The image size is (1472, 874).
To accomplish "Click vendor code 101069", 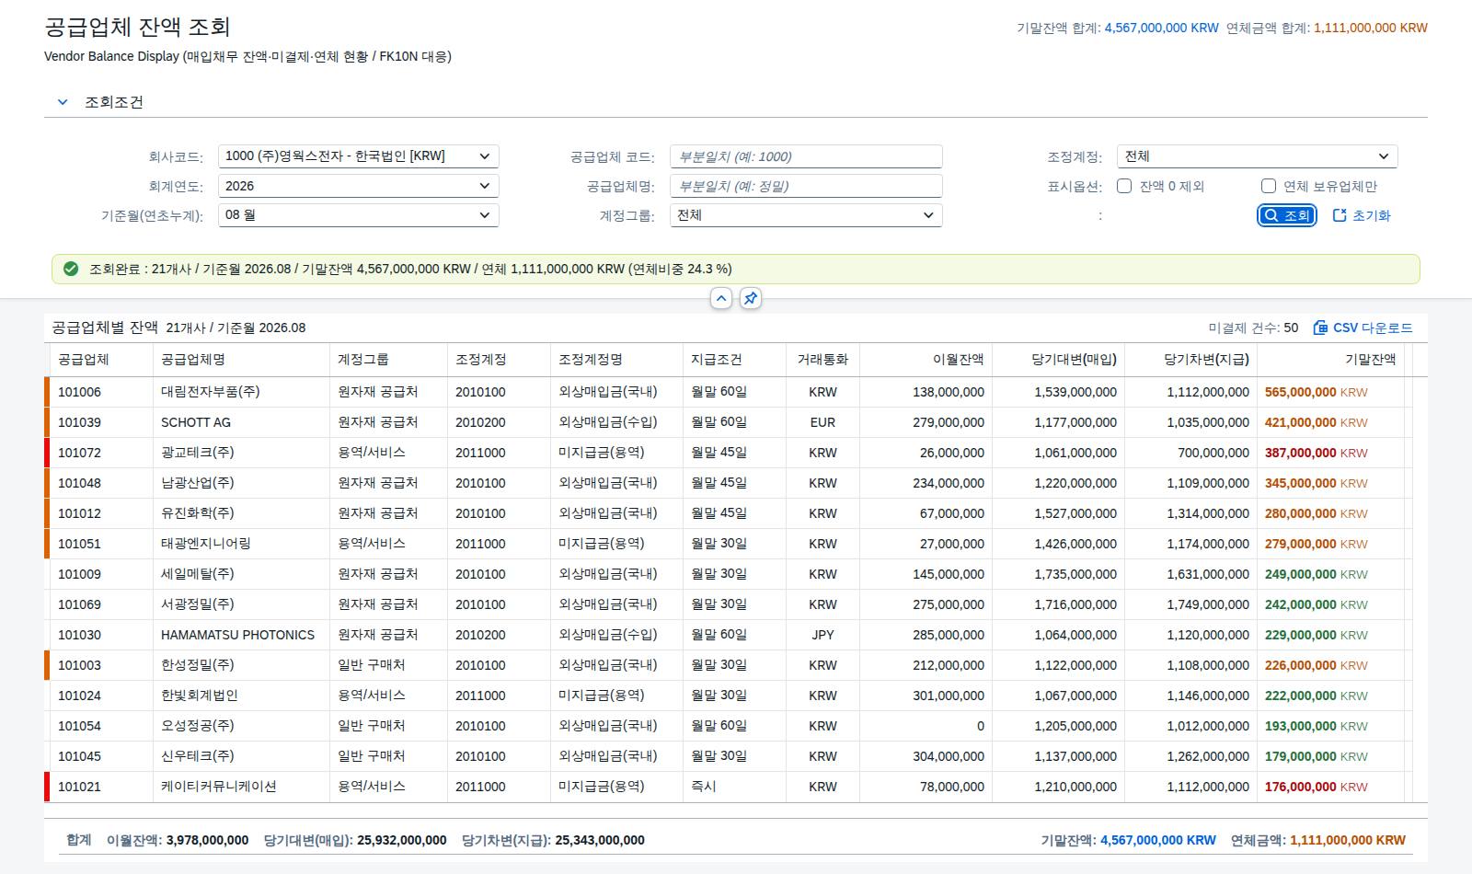I will point(80,604).
